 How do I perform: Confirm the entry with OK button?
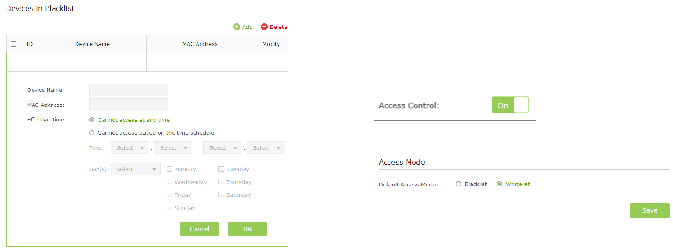click(x=247, y=229)
